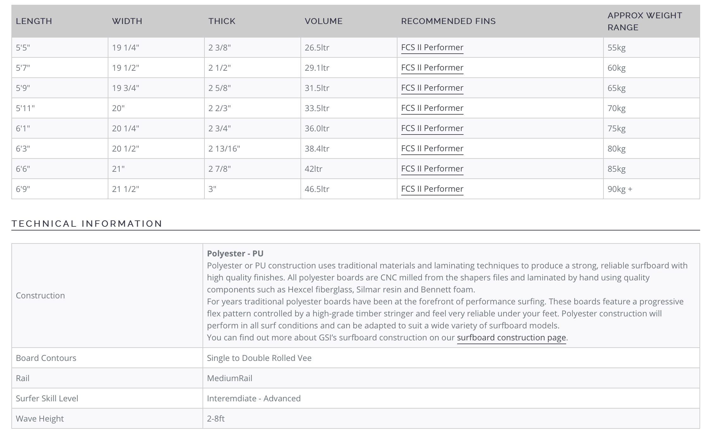
Task: Click the 80kg weight cell
Action: coord(651,148)
